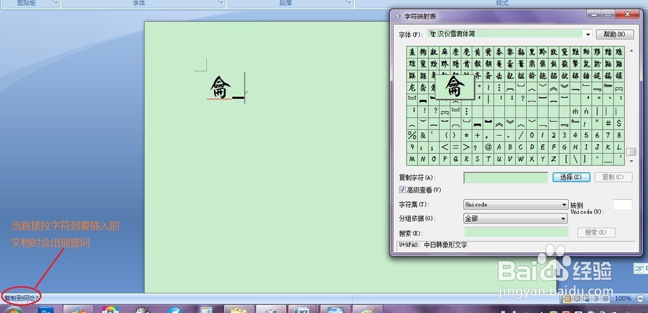Image resolution: width=648 pixels, height=313 pixels.
Task: Select the % character cell
Action: 412,135
